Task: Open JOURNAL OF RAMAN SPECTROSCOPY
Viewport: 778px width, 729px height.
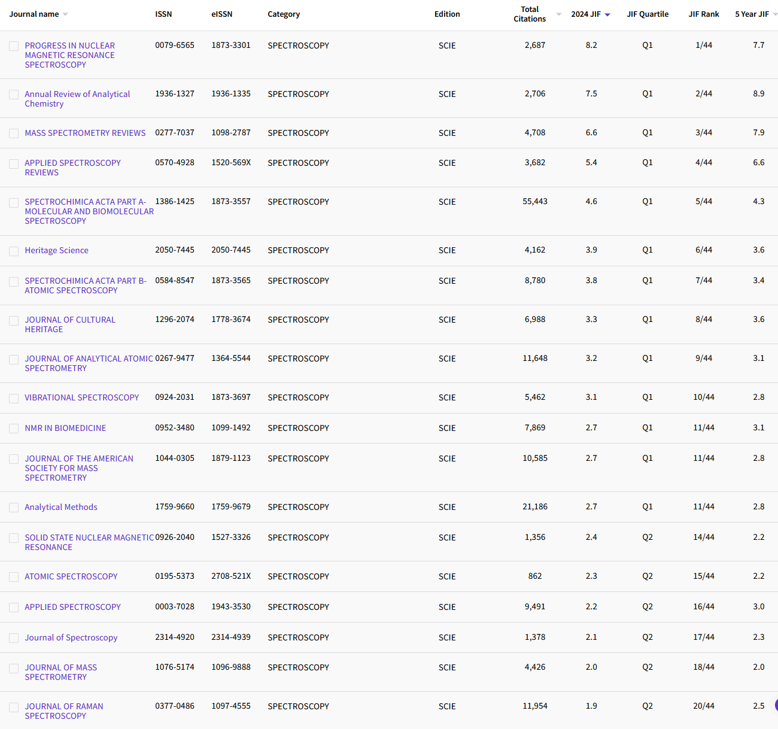Action: [x=64, y=711]
